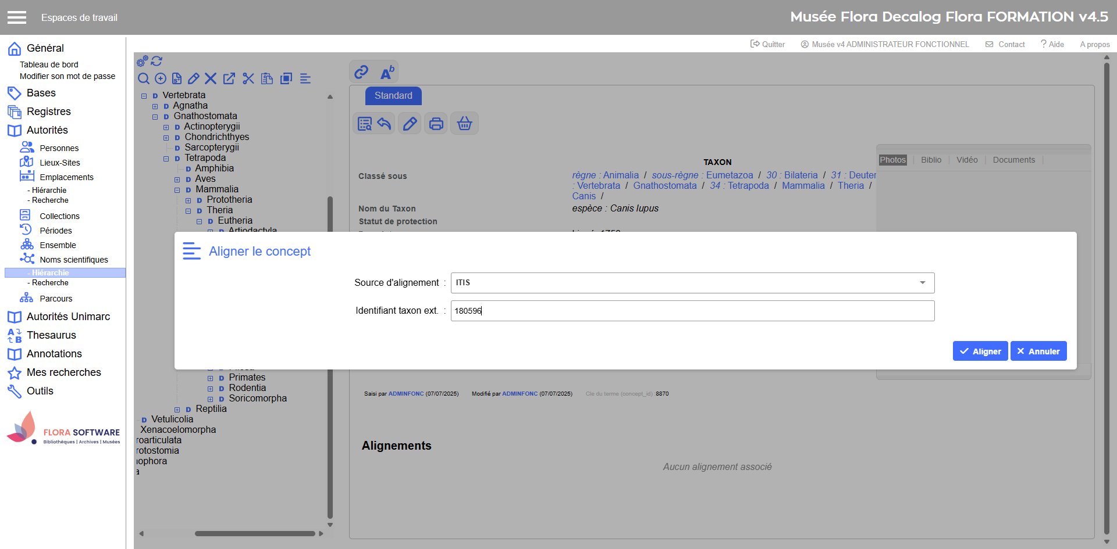Click the tree horizontal scrollbar

[x=255, y=533]
